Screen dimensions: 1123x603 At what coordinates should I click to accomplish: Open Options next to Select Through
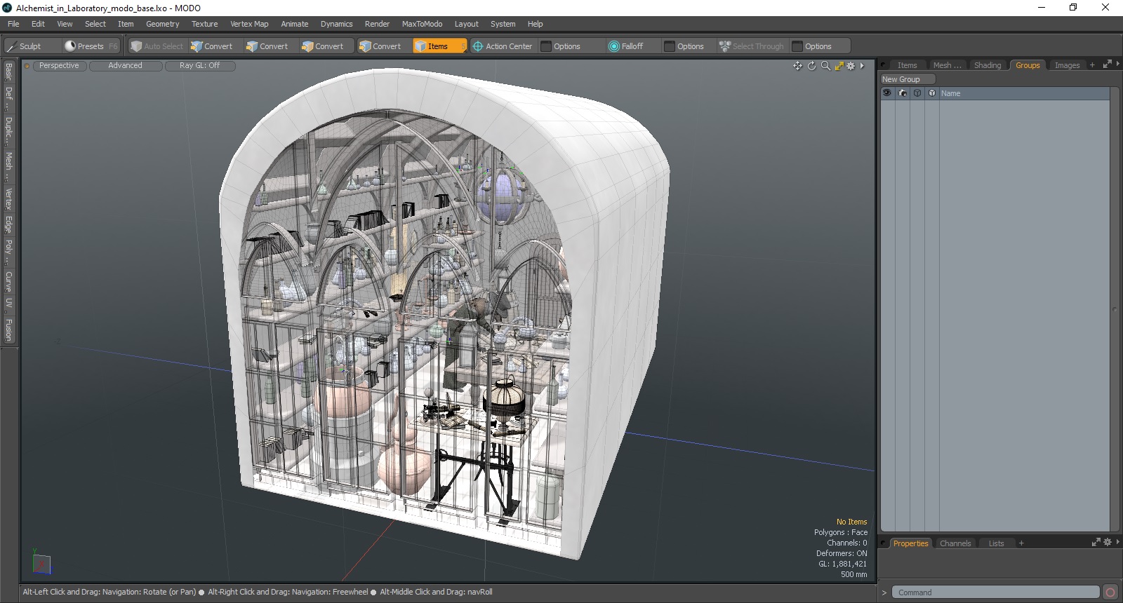tap(819, 46)
